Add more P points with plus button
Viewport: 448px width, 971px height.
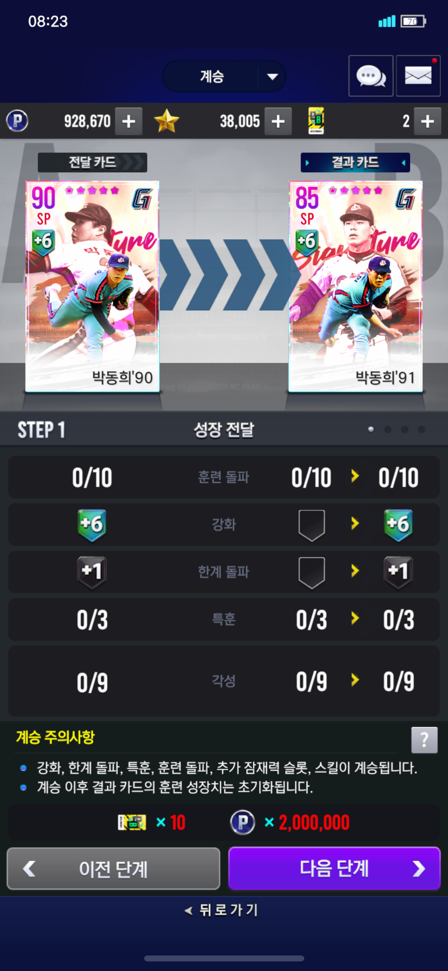[129, 121]
